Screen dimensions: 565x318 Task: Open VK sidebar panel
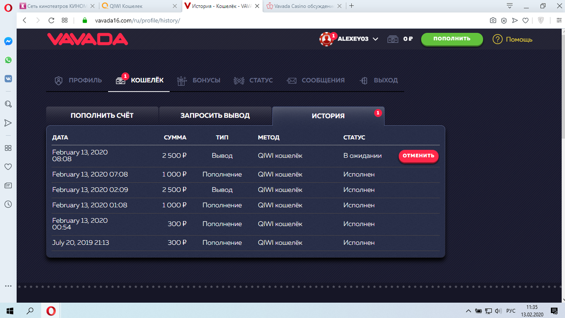point(8,79)
